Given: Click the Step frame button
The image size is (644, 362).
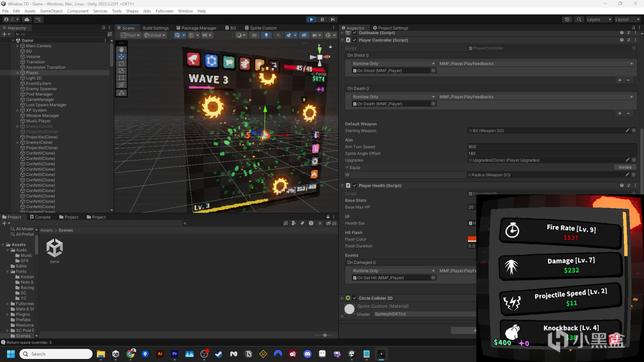Looking at the screenshot, I should click(x=333, y=20).
